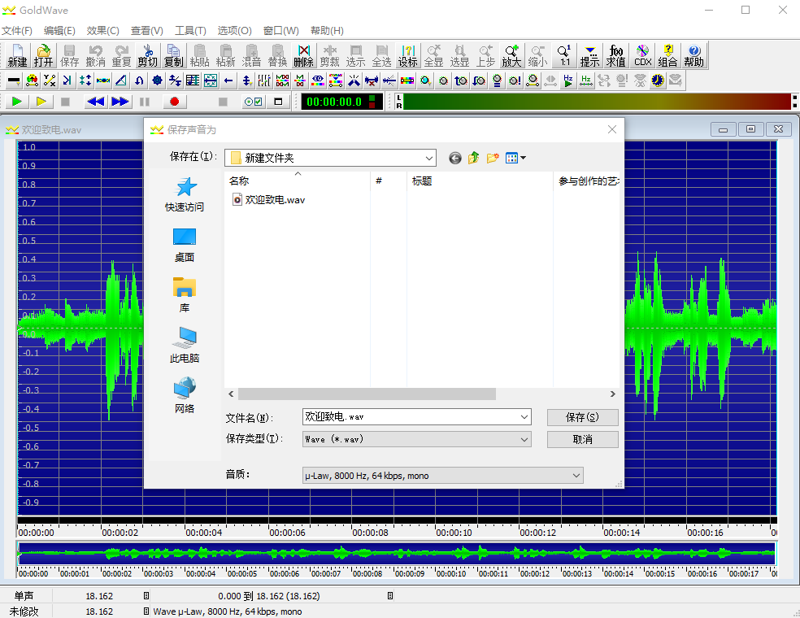Select 桌面 in the places sidebar

185,244
